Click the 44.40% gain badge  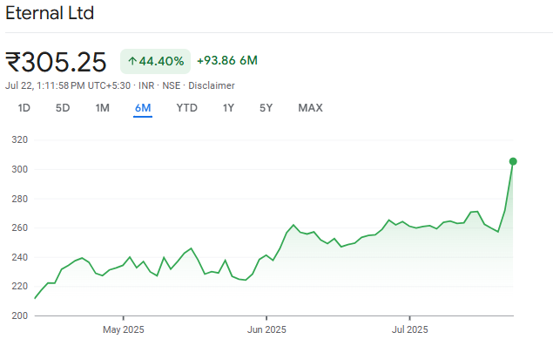pyautogui.click(x=156, y=61)
